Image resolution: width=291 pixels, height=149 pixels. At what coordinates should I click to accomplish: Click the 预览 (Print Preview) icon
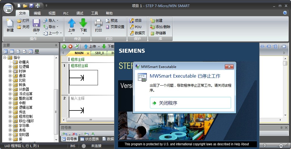pyautogui.click(x=112, y=21)
